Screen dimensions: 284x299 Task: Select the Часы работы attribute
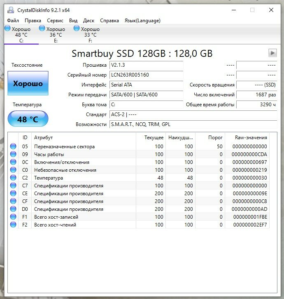click(x=49, y=154)
